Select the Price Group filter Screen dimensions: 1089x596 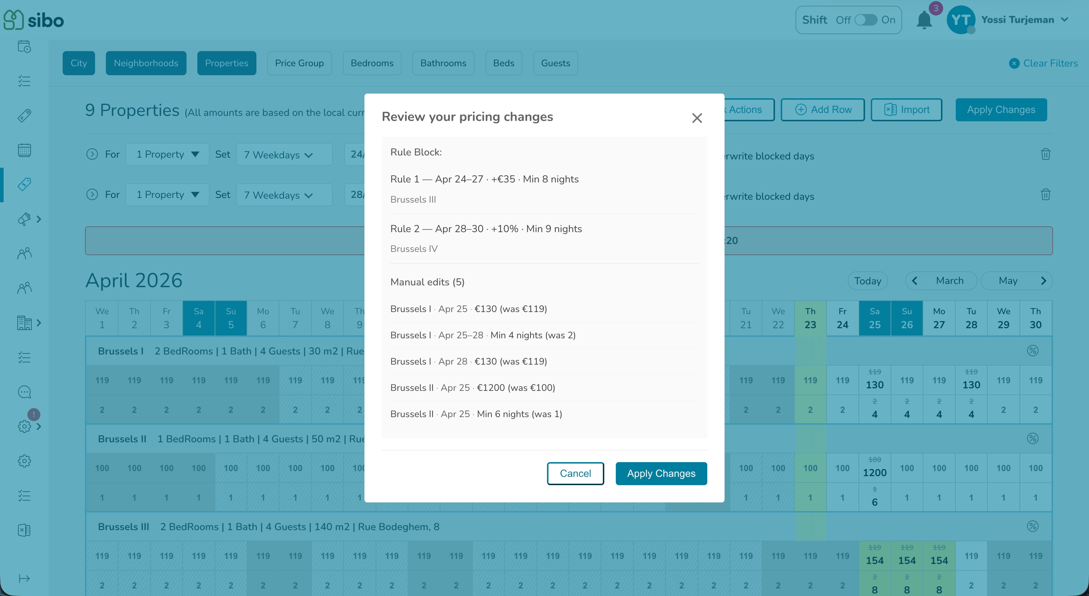pos(299,63)
